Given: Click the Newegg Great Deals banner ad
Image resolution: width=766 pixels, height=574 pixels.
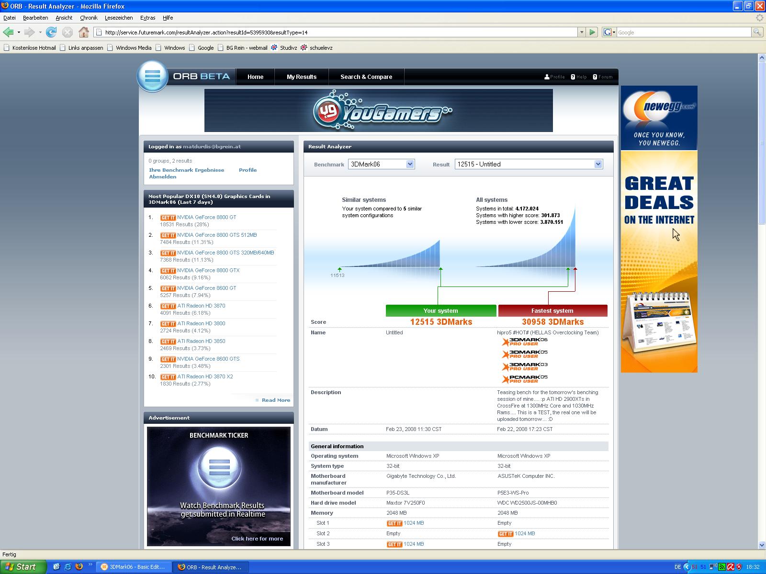Looking at the screenshot, I should 659,229.
